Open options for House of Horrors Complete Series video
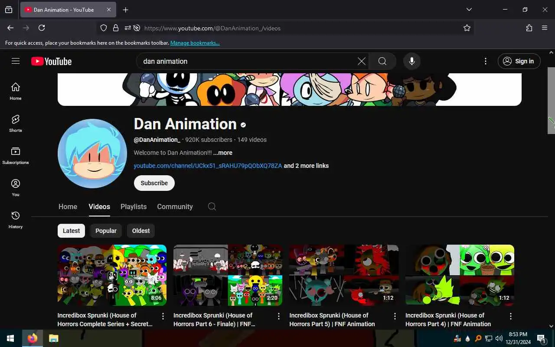The width and height of the screenshot is (555, 347). click(163, 316)
